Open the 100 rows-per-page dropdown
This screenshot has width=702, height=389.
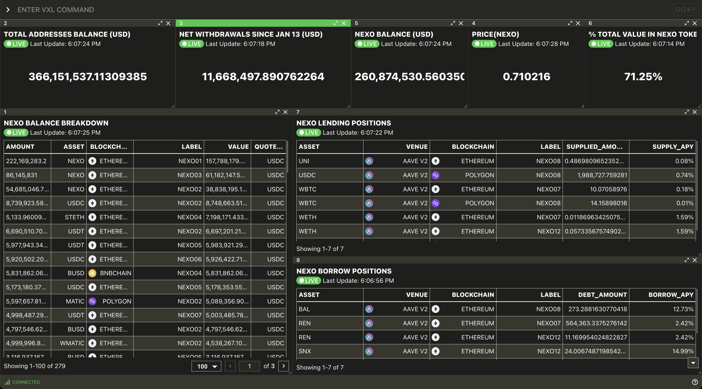tap(206, 366)
